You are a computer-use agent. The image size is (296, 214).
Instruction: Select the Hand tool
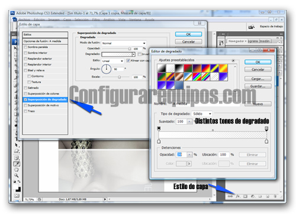[x=17, y=170]
